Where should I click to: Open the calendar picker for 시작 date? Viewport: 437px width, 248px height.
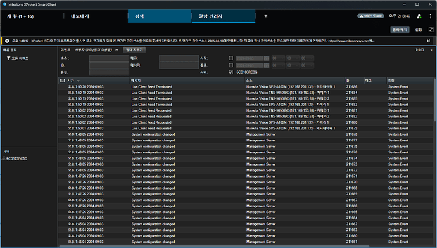[x=267, y=58]
